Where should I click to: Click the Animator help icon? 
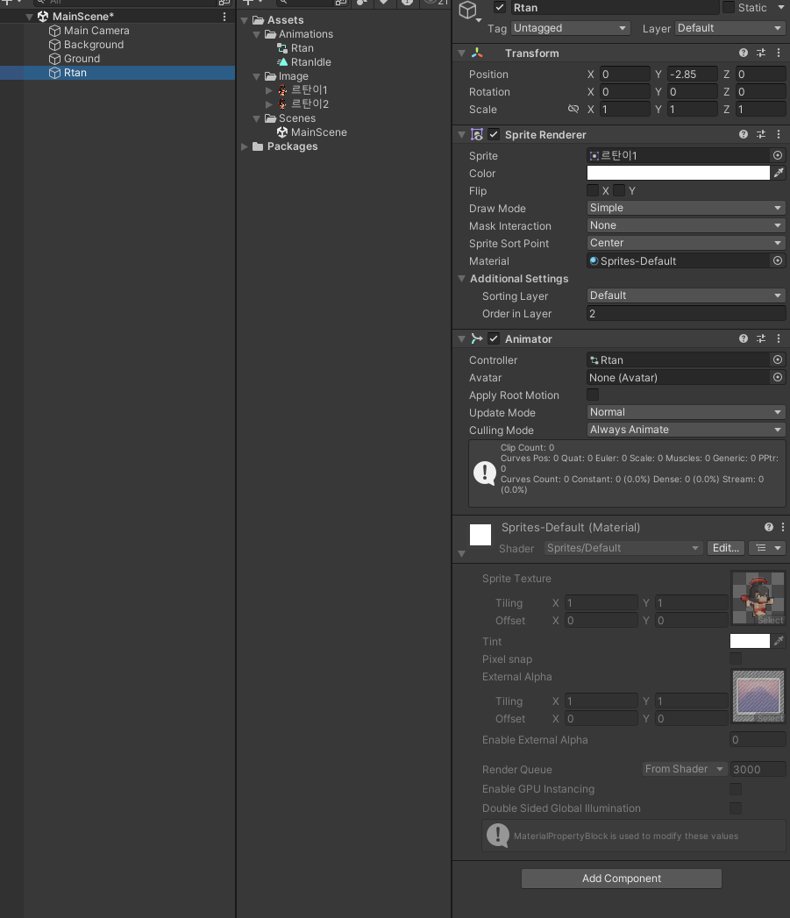[x=744, y=338]
